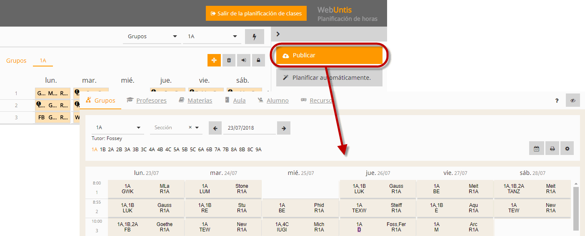Open the Sección dropdown arrow
Screen dimensions: 585x236
pos(197,128)
